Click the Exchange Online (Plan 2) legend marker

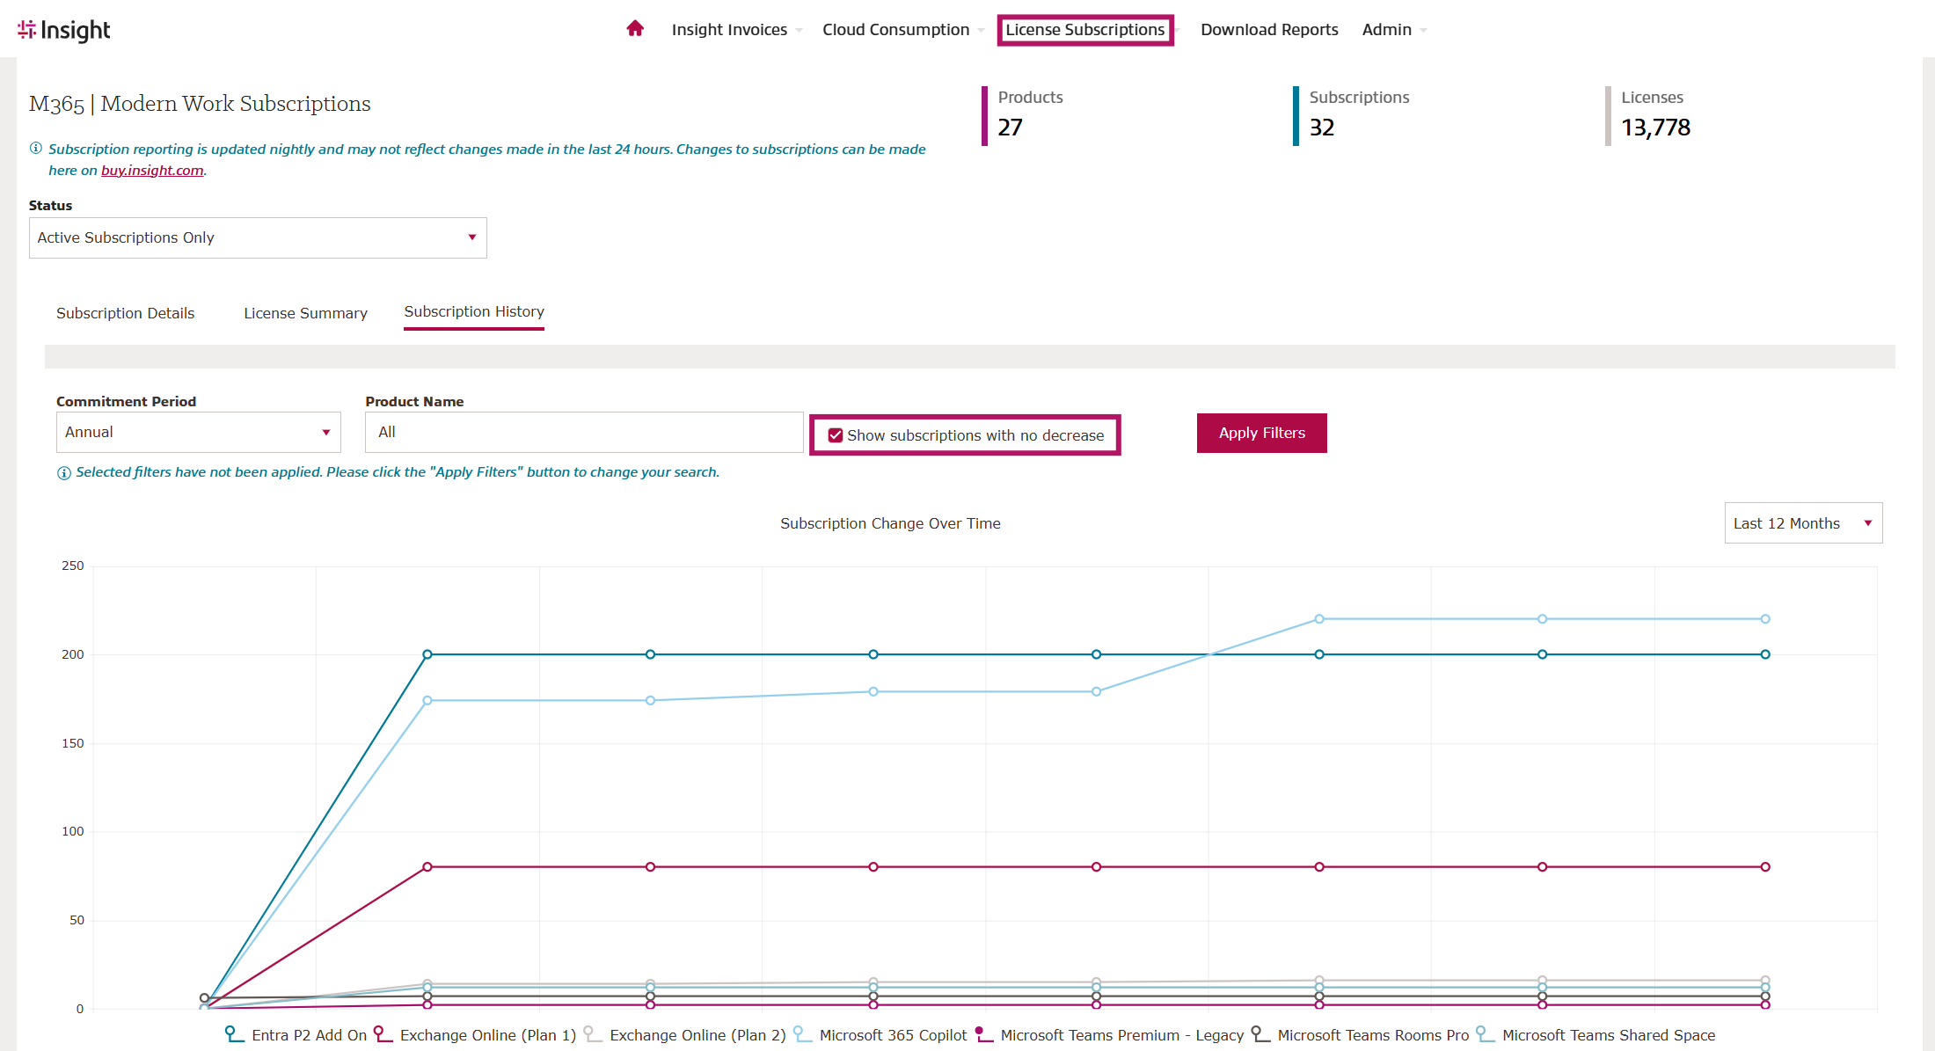coord(593,1034)
